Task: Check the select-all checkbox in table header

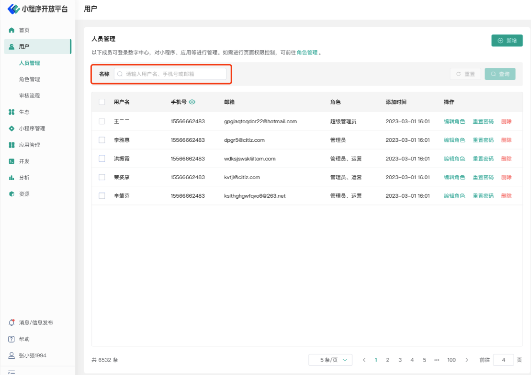Action: coord(102,102)
